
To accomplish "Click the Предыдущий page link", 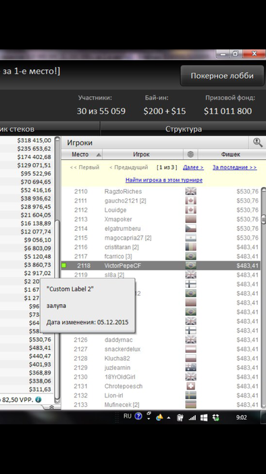I will pos(129,167).
